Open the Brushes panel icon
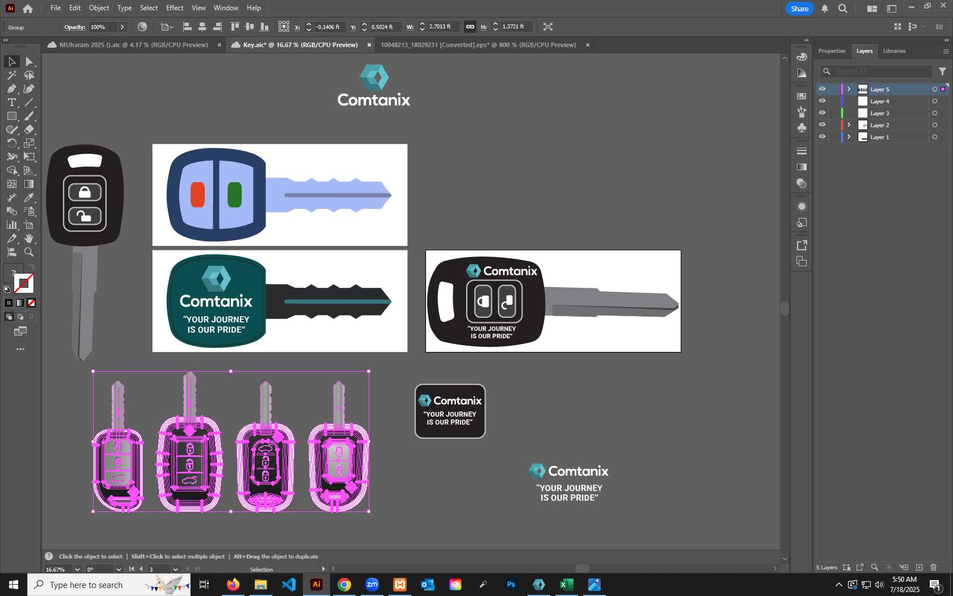 802,112
